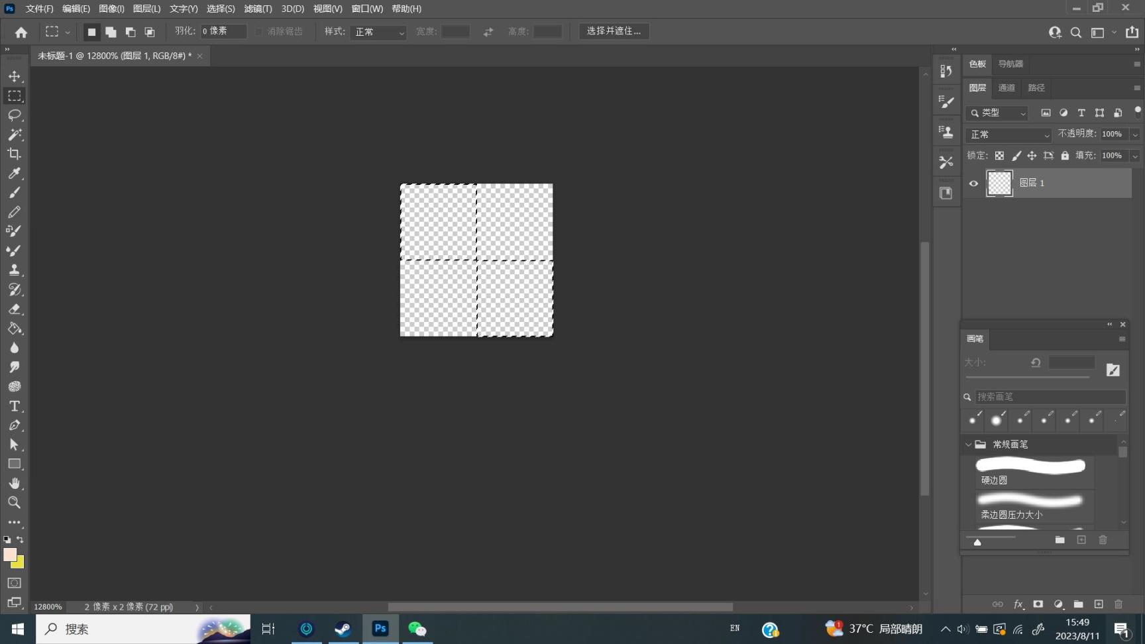The image size is (1145, 644).
Task: Open the Brushes panel options menu
Action: click(x=1122, y=339)
